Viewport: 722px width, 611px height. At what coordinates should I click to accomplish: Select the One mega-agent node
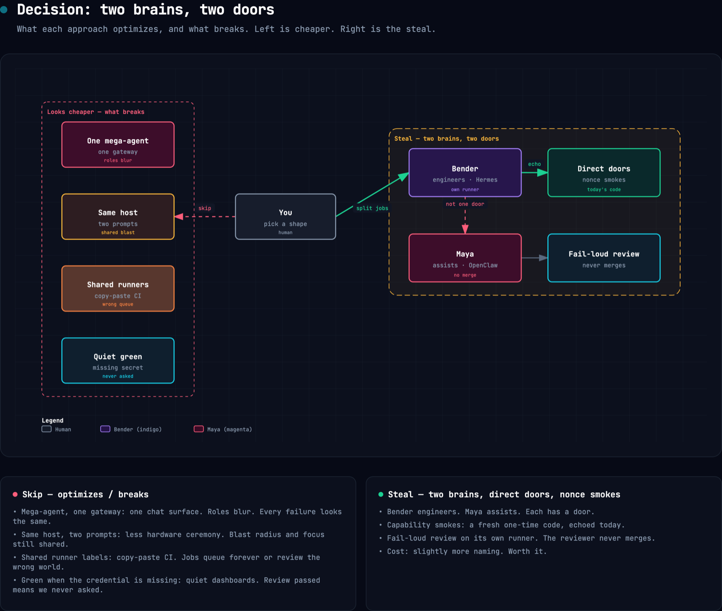[118, 145]
